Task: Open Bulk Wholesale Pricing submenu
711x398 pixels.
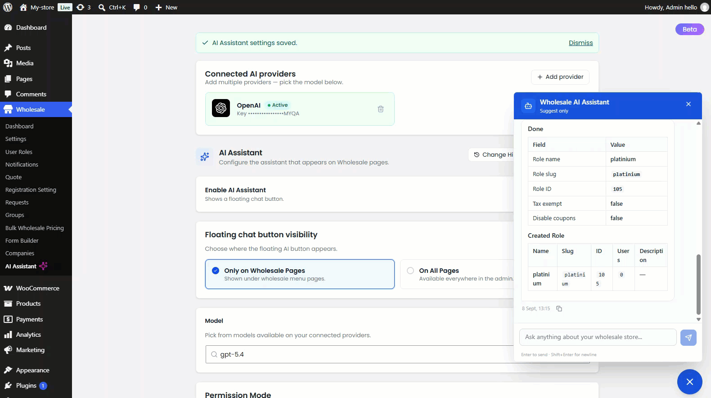Action: (x=35, y=228)
